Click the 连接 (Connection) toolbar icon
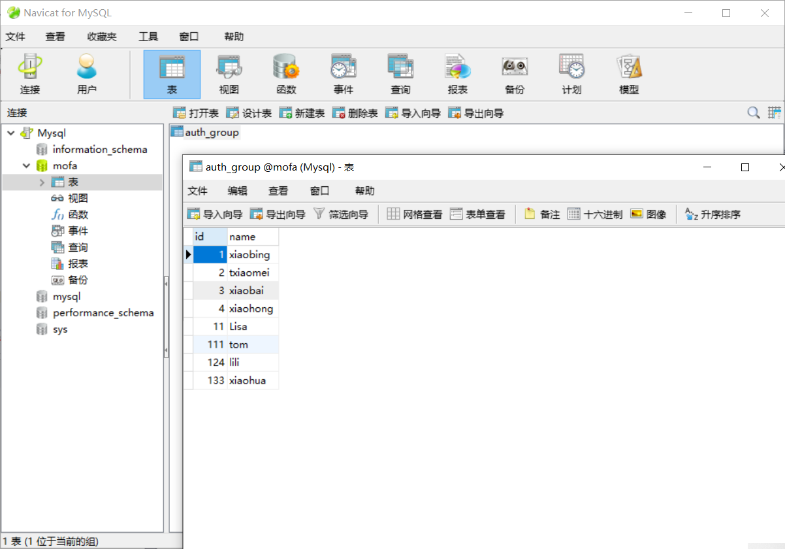 [30, 75]
